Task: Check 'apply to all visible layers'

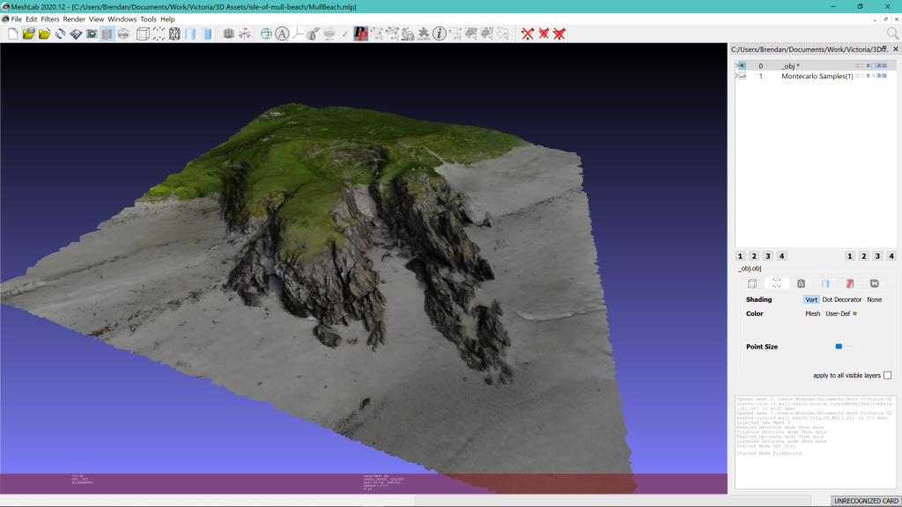Action: 887,375
